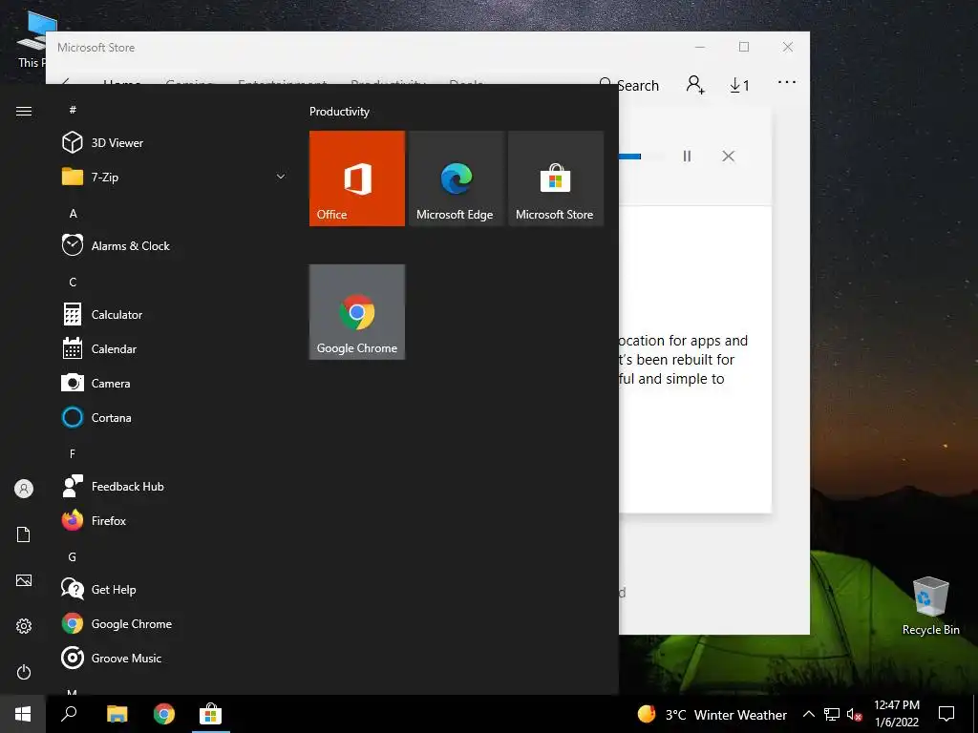Click the Power button in Start
Viewport: 978px width, 733px height.
tap(24, 672)
